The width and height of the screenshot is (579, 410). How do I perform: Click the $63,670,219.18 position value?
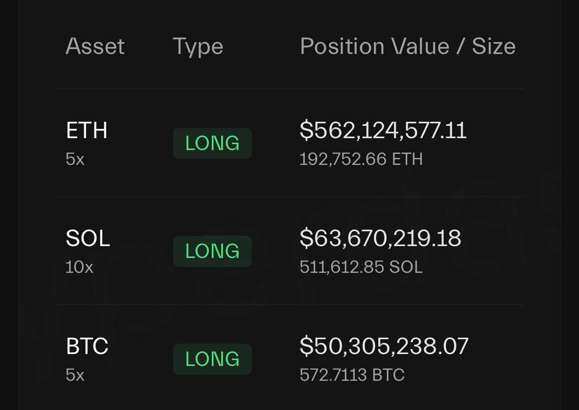tap(381, 238)
